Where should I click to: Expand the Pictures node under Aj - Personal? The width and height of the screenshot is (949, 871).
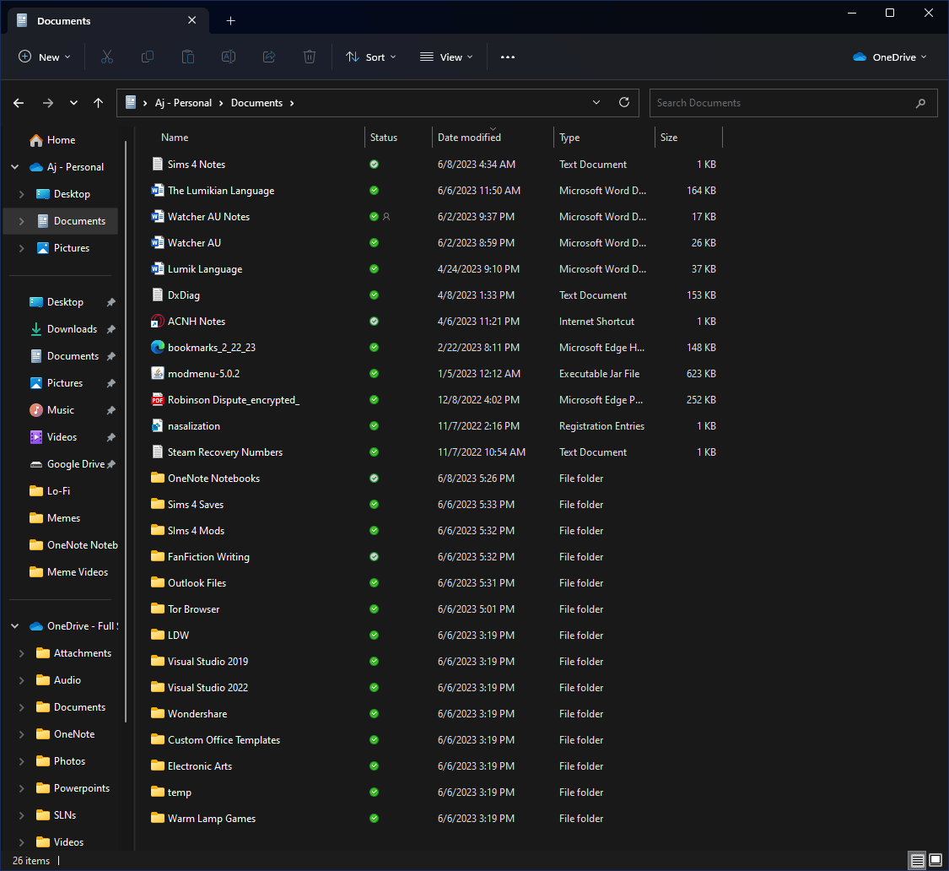(x=22, y=248)
